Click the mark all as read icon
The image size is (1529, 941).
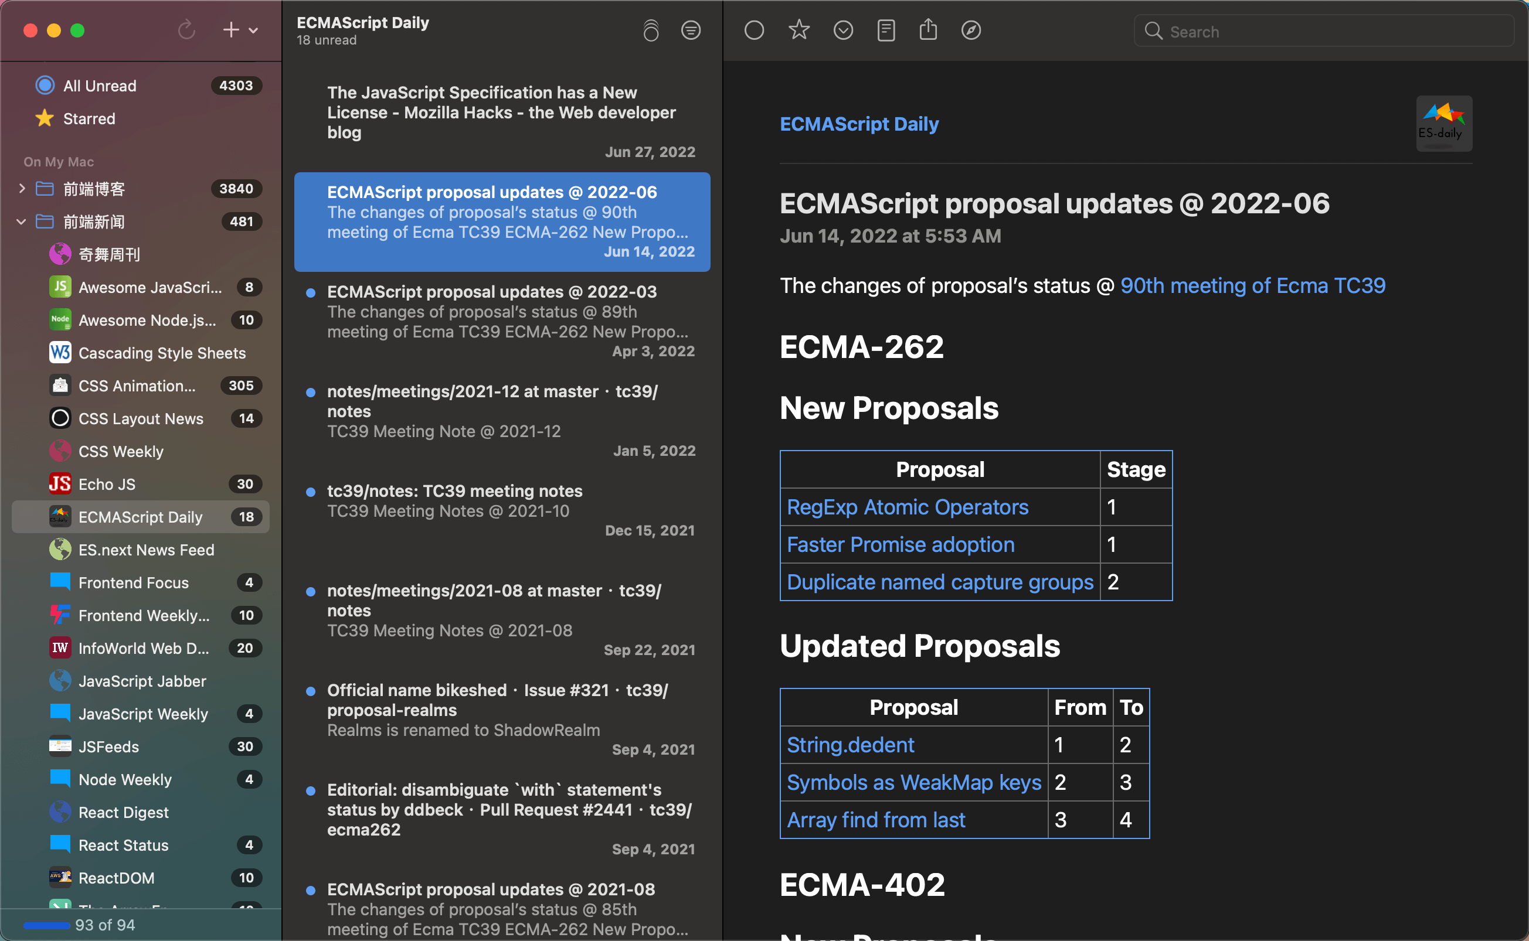651,30
